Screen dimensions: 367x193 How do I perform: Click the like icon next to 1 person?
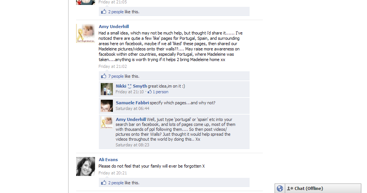point(150,92)
